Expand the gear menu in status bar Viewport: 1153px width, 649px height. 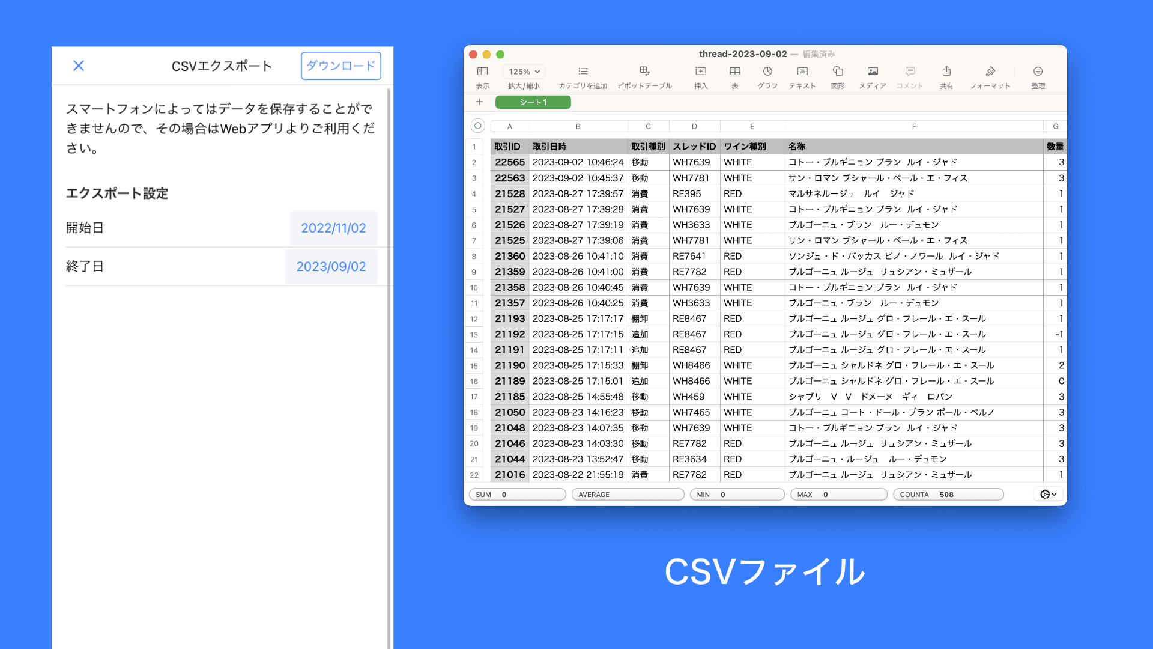1049,494
